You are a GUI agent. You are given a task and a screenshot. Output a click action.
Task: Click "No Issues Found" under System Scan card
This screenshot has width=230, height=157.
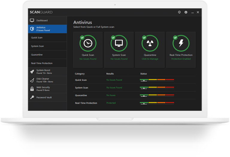(x=119, y=59)
